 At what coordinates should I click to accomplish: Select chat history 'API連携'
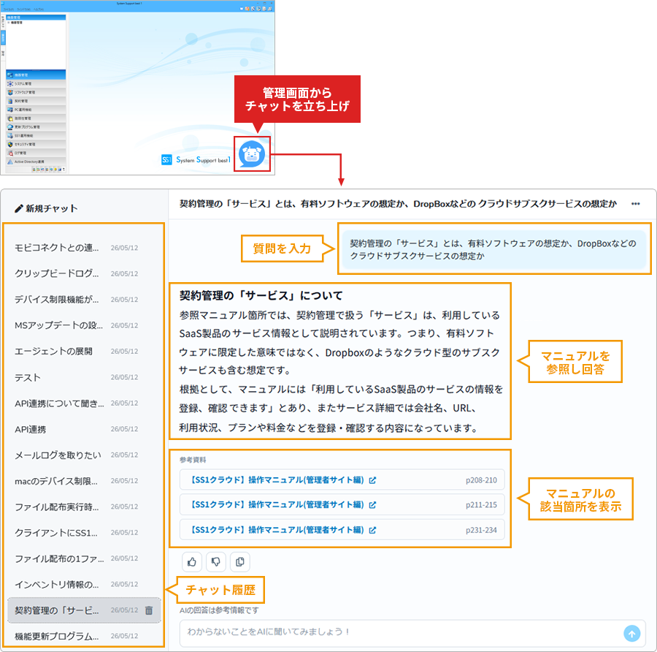pos(83,429)
